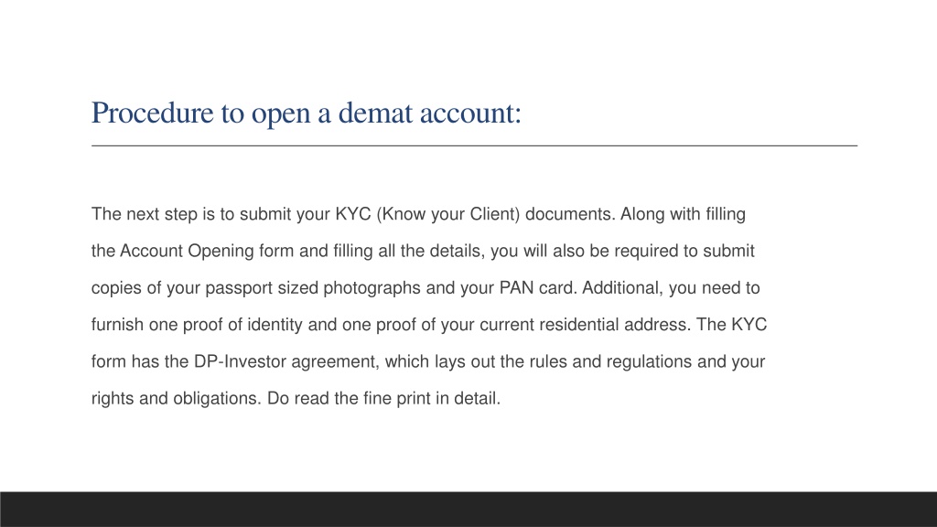Viewport: 937px width, 527px height.
Task: Click the phrase '(Know your Client)'
Action: (448, 214)
